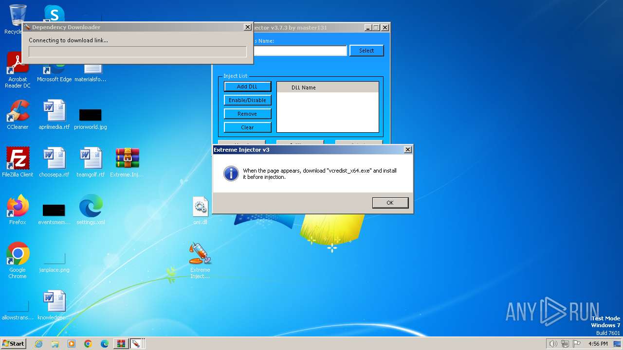The width and height of the screenshot is (623, 350).
Task: Select the settings.xml file
Action: 91,210
